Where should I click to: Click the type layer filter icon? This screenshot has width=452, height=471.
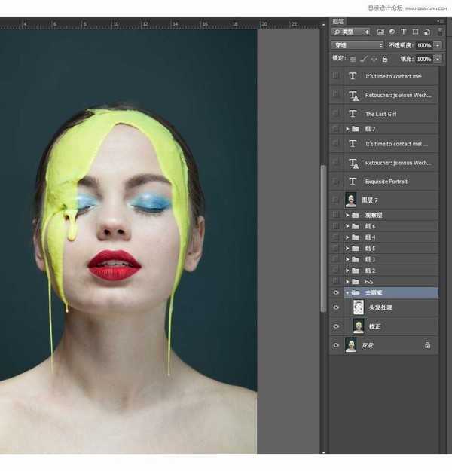click(x=403, y=32)
